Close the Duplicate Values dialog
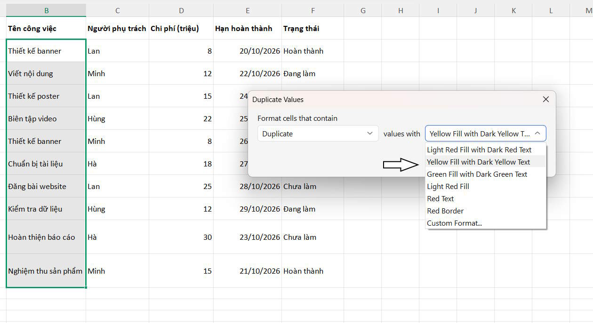Screen dimensions: 593x323 (546, 100)
